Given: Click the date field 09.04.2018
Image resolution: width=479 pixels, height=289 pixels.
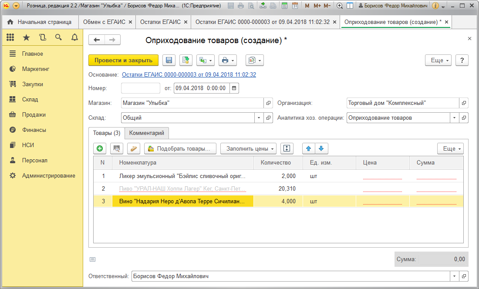Looking at the screenshot, I should tap(202, 88).
